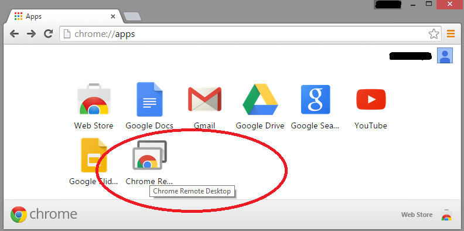The height and width of the screenshot is (231, 464).
Task: Click the chrome://apps address bar
Action: click(x=250, y=34)
